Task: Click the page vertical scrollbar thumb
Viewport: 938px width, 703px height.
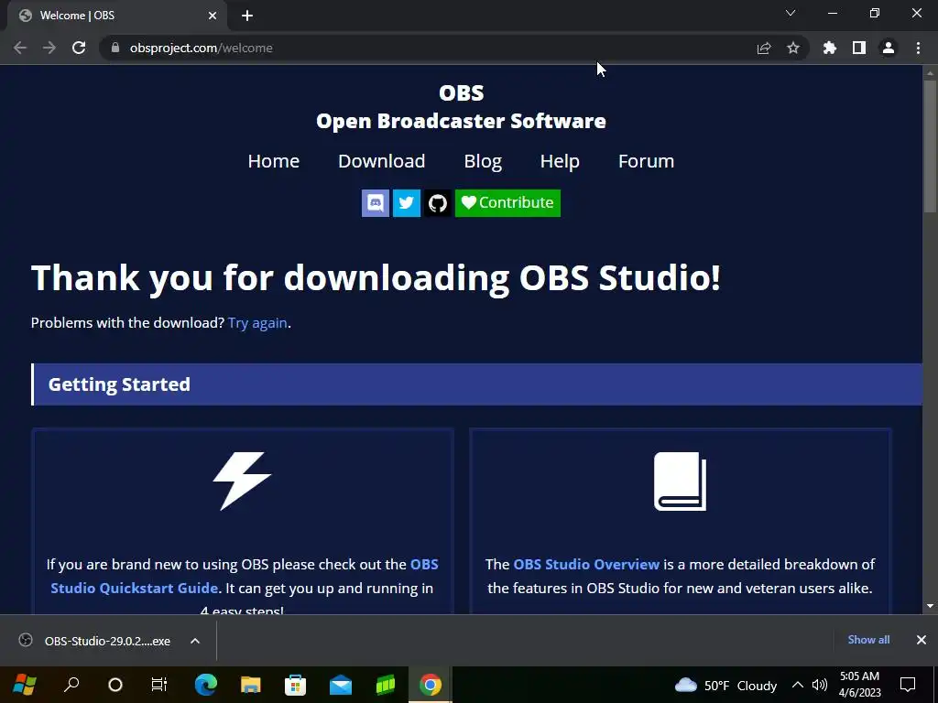Action: tap(931, 146)
